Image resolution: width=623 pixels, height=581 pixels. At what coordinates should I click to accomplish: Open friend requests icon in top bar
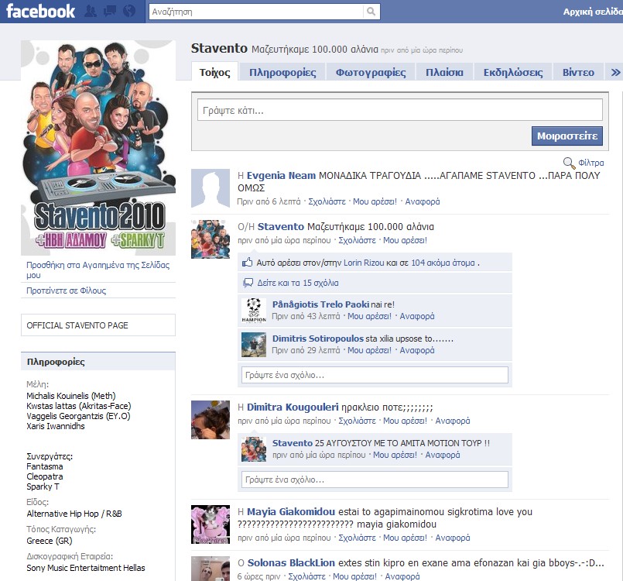(x=91, y=12)
